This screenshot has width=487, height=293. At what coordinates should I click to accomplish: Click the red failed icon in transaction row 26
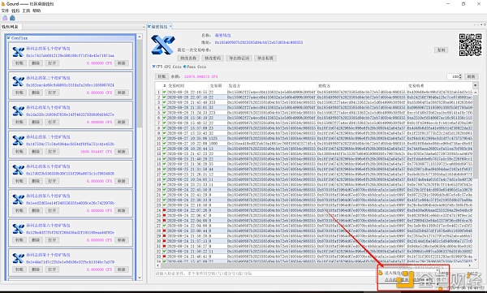point(164,220)
